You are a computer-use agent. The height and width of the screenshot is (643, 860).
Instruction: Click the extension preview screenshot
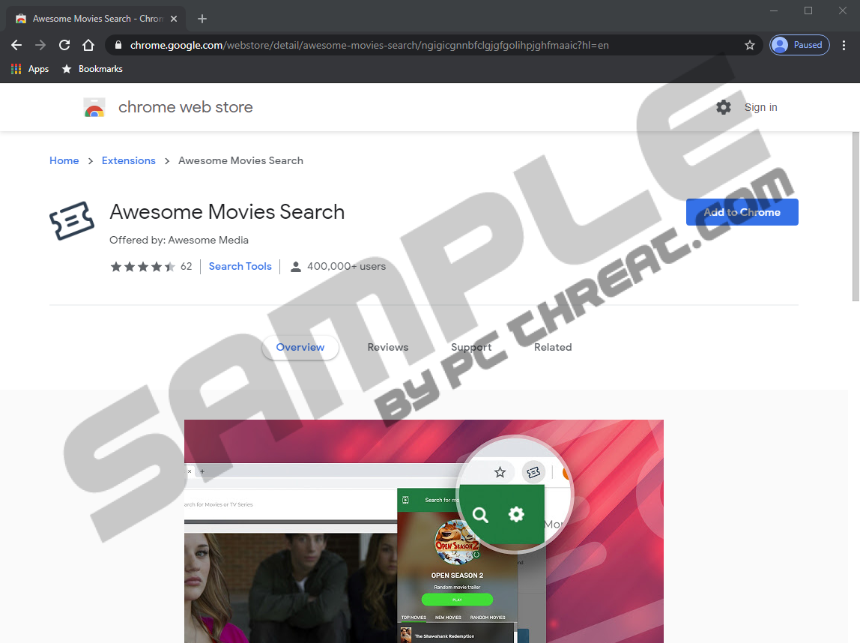point(424,531)
